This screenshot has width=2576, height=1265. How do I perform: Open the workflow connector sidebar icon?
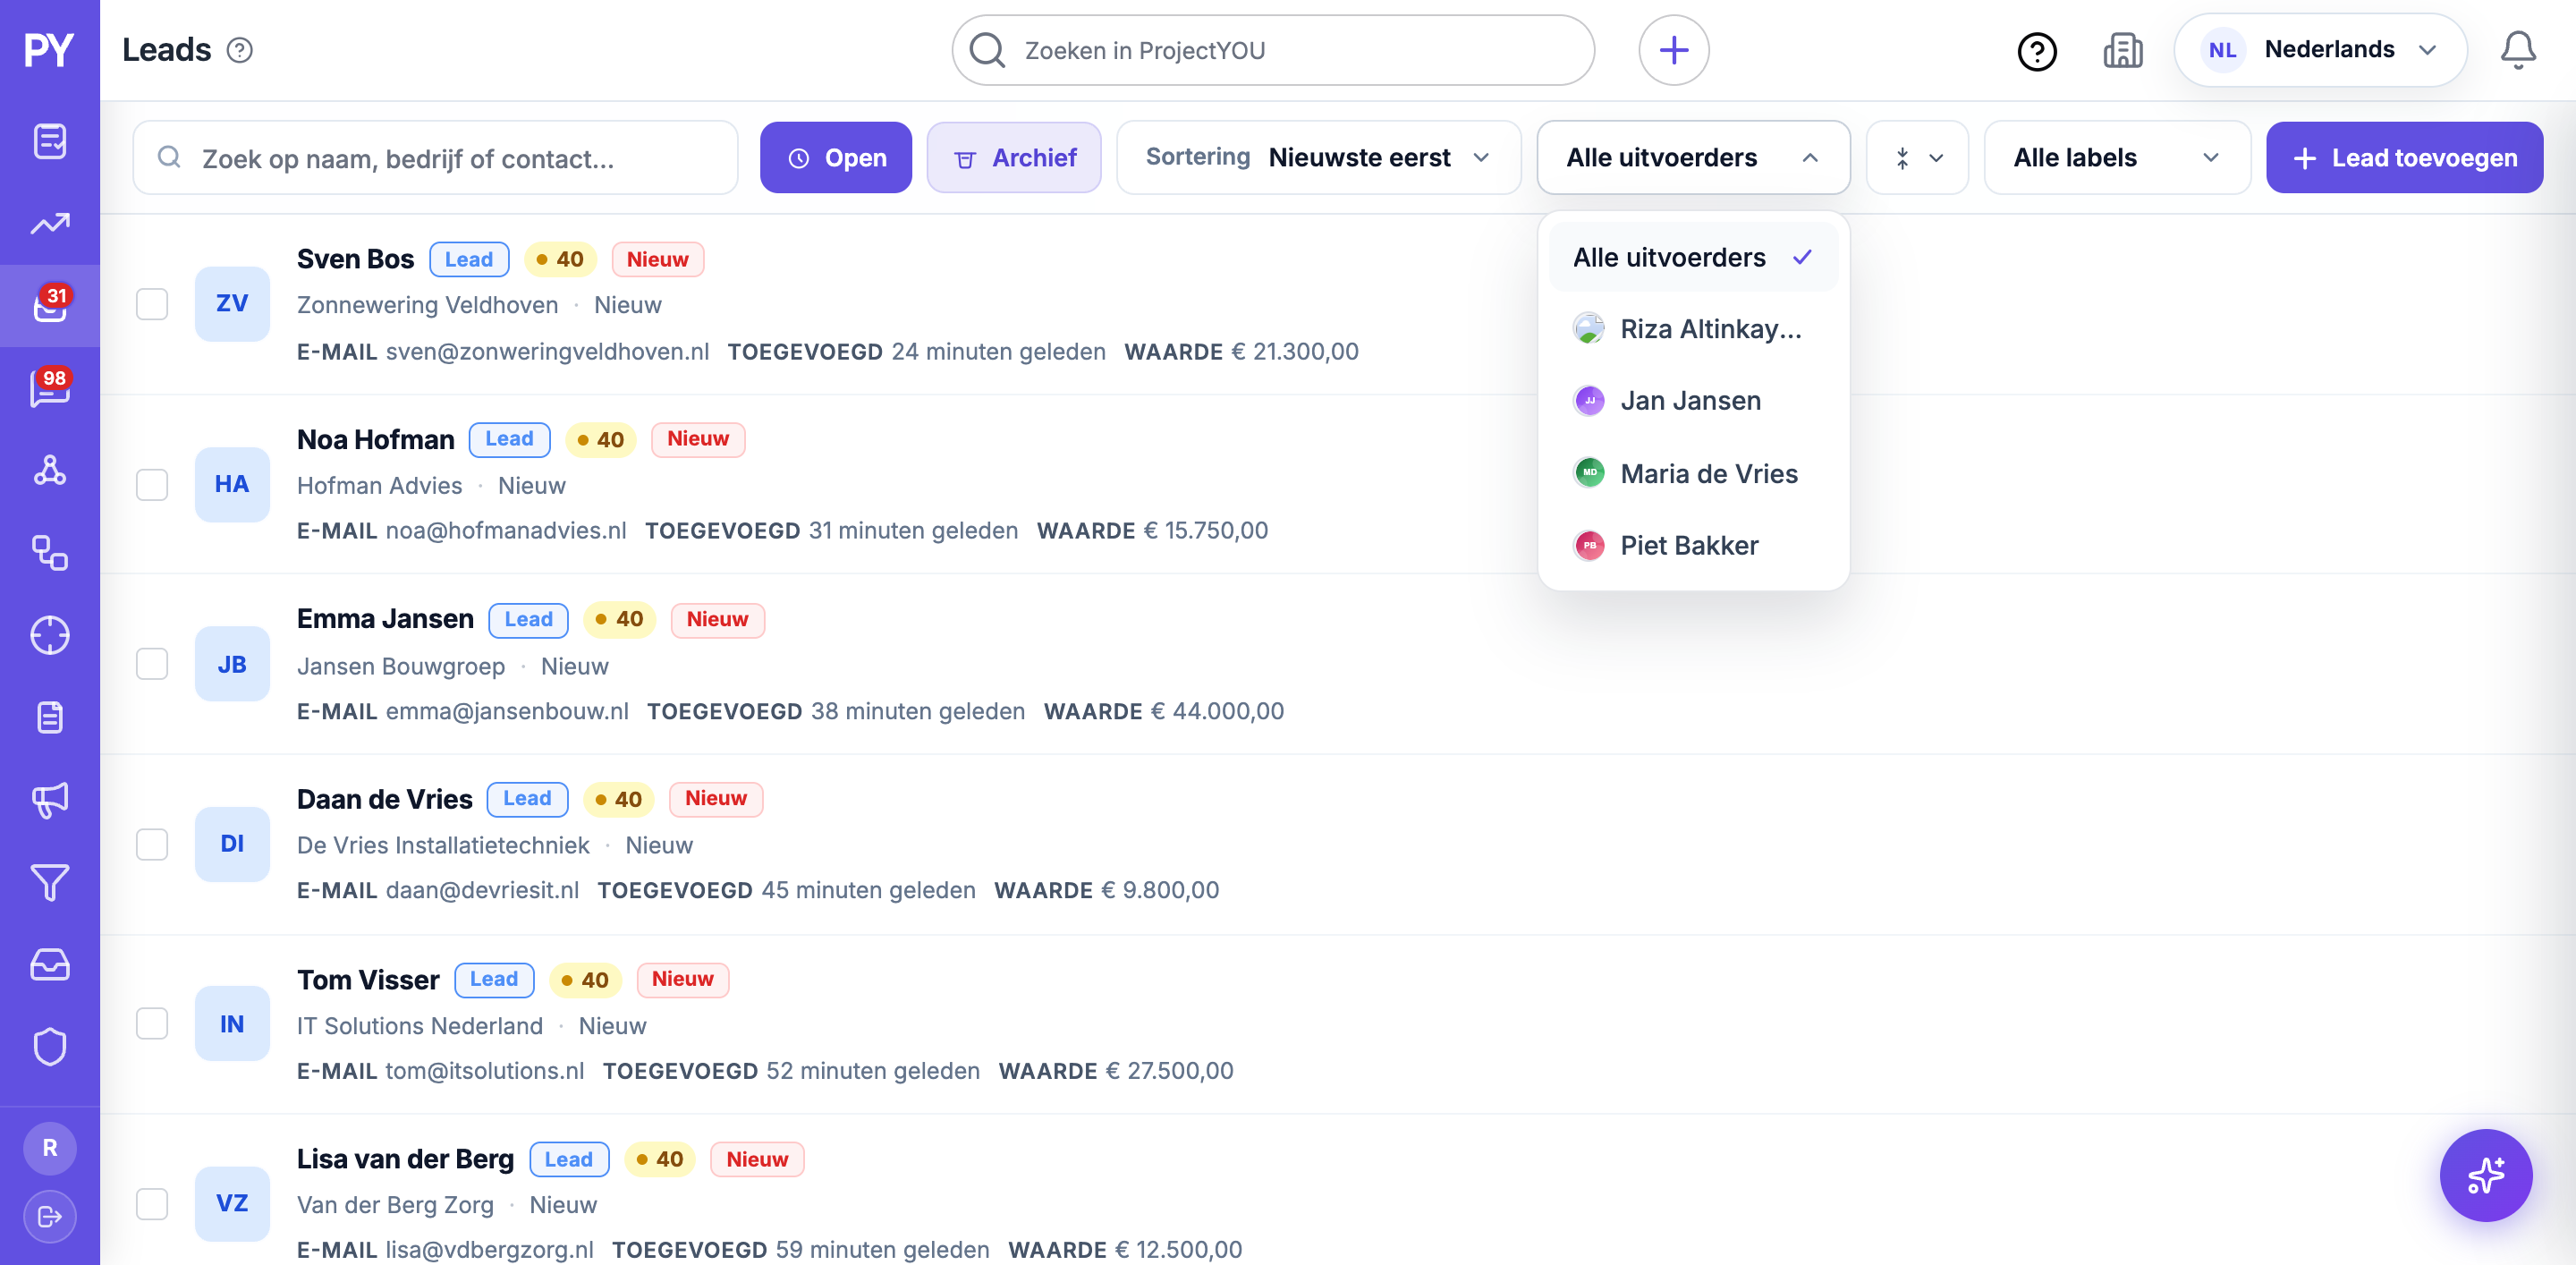pyautogui.click(x=50, y=553)
